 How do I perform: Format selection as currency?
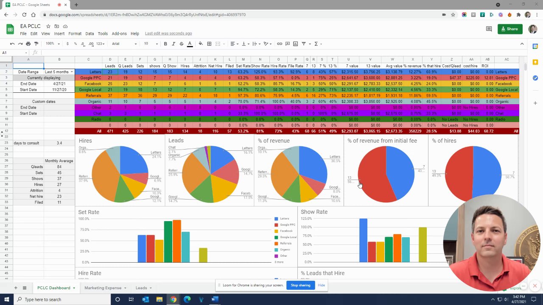(67, 44)
